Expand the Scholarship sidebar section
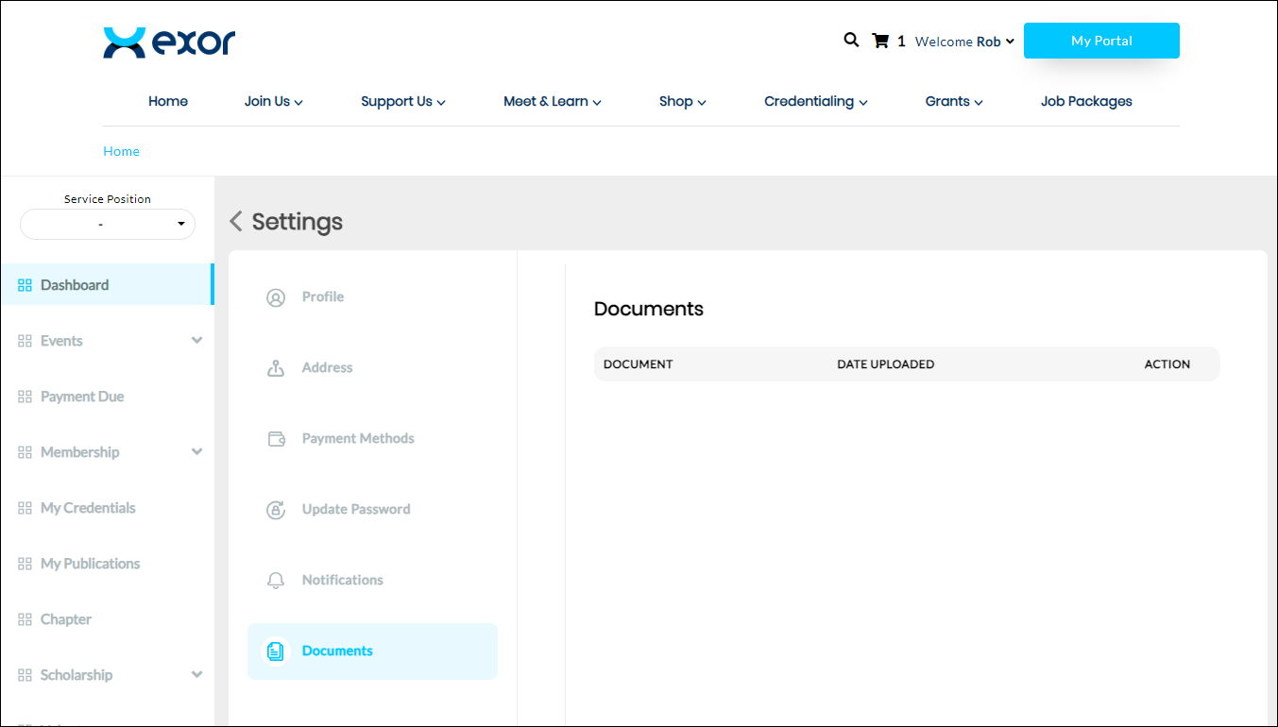Image resolution: width=1278 pixels, height=727 pixels. point(196,675)
